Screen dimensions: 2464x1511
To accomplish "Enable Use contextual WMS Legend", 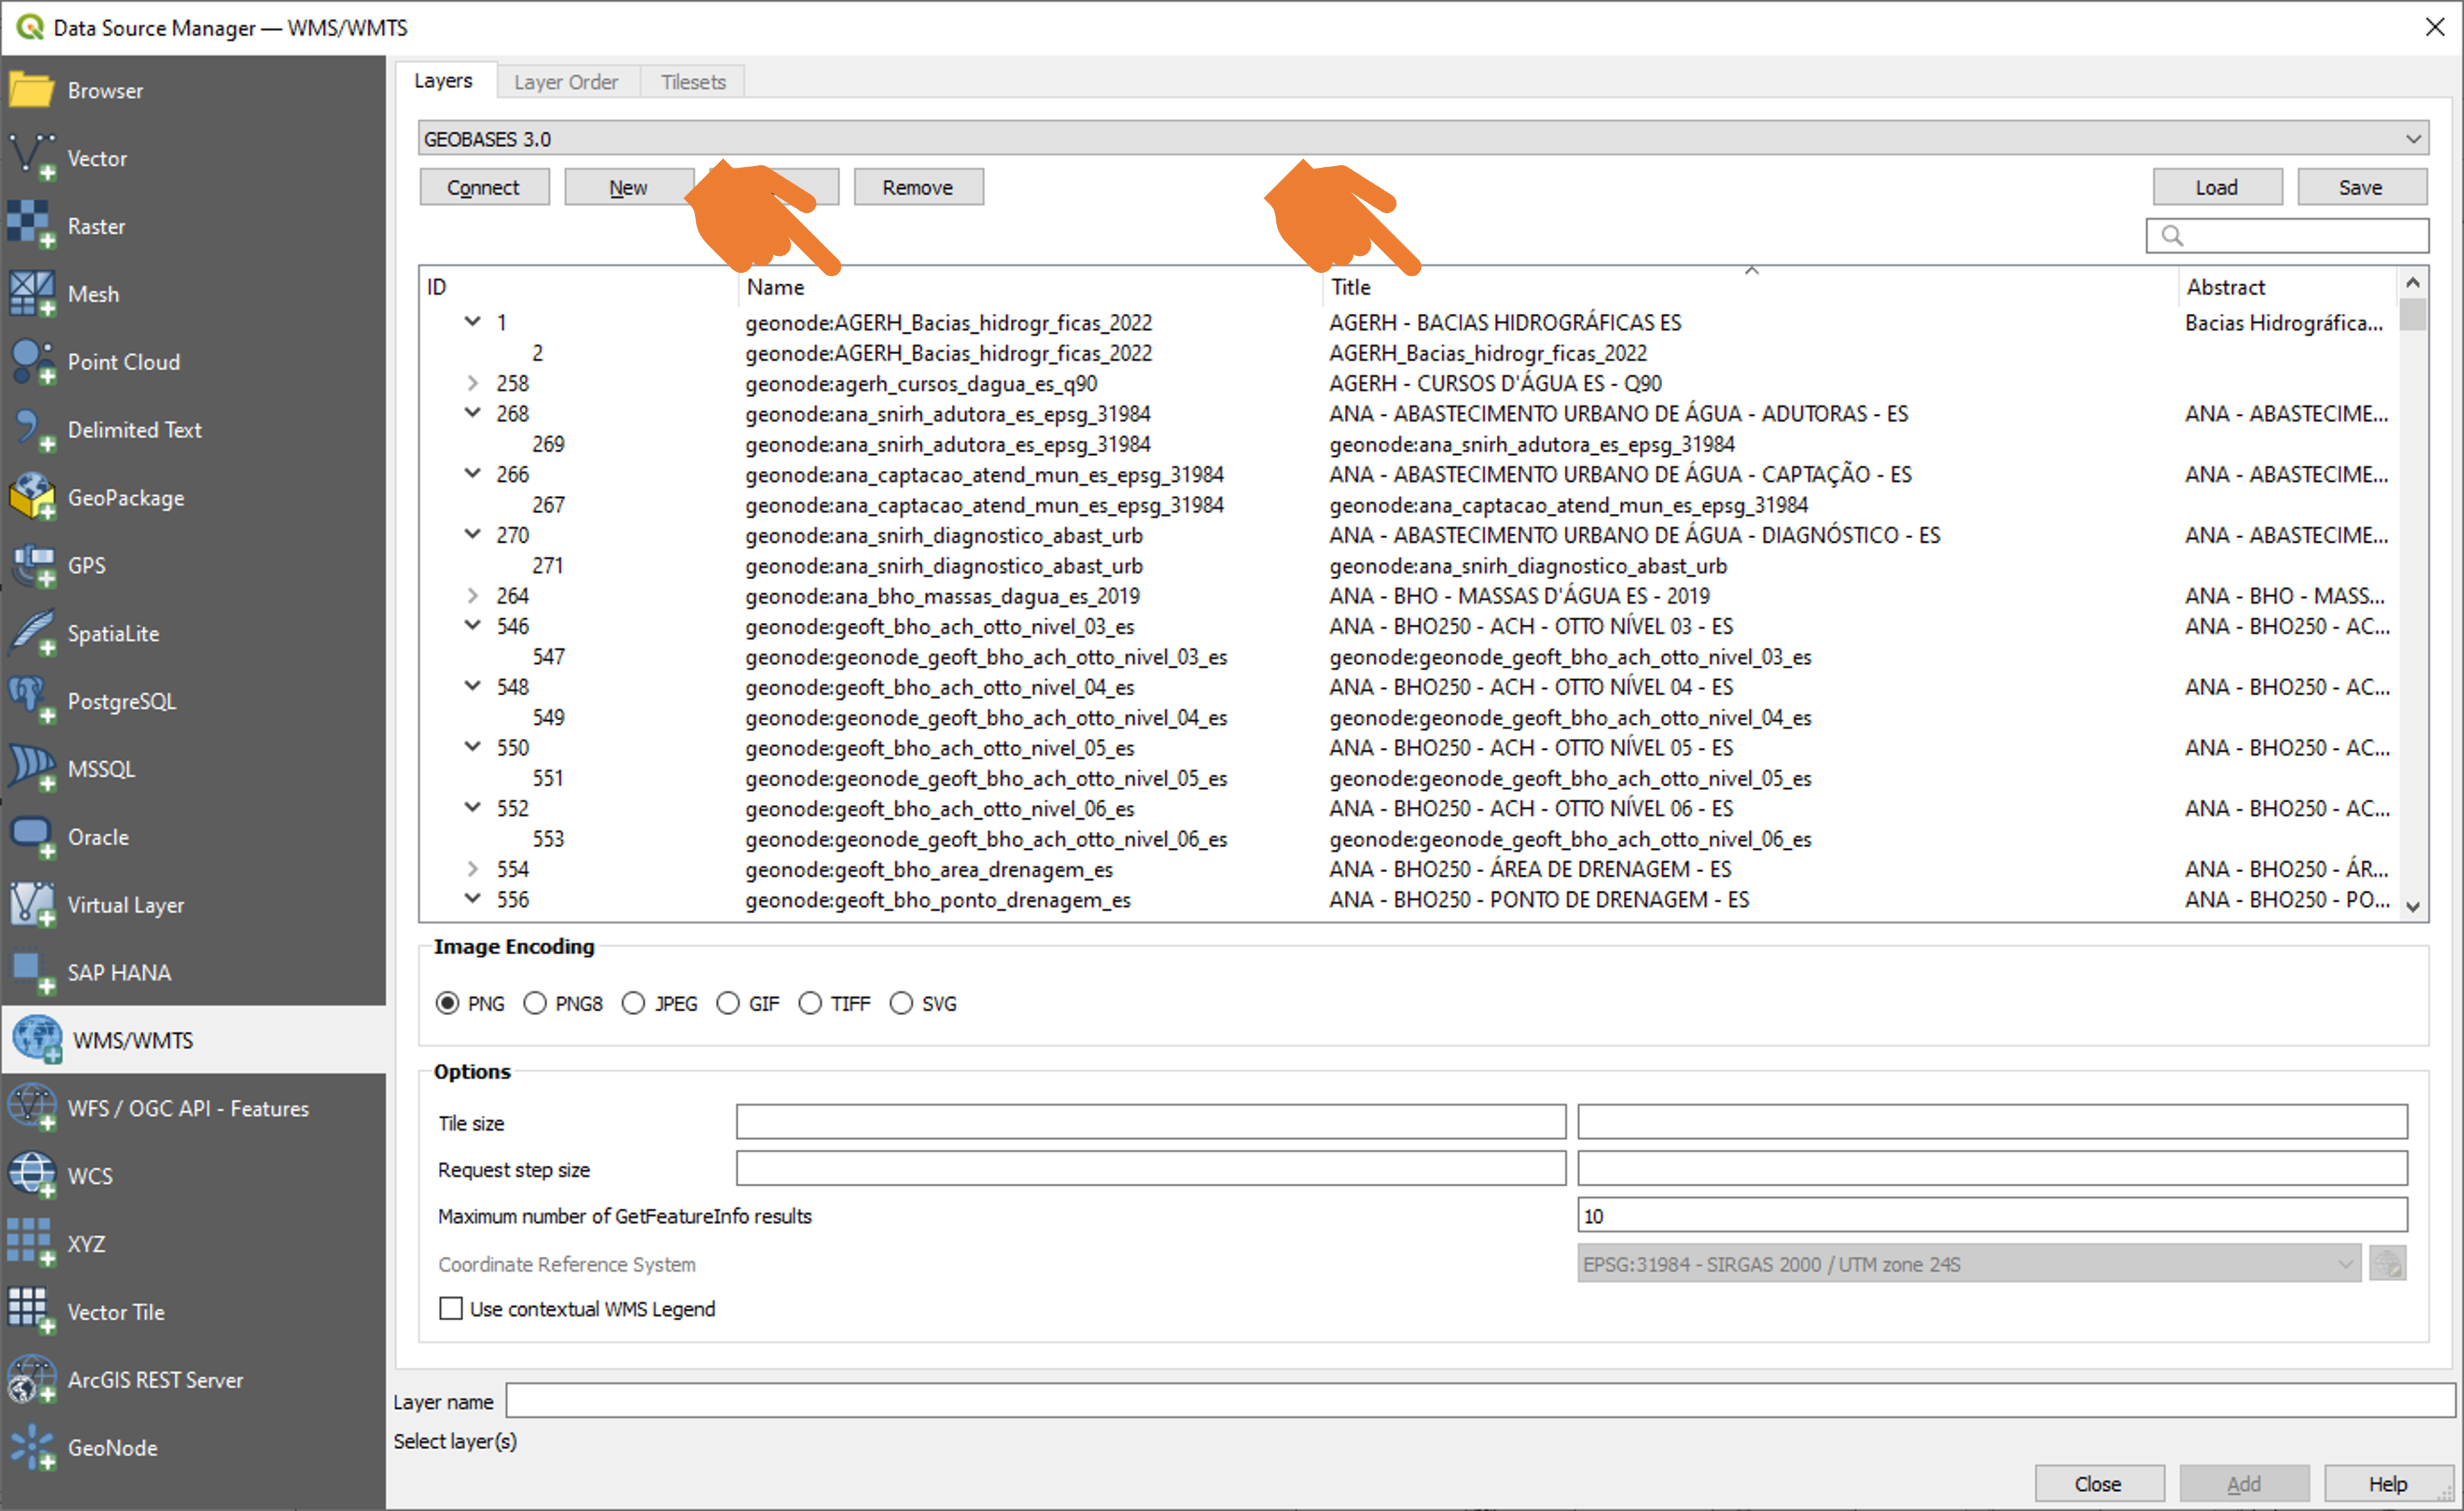I will click(451, 1309).
